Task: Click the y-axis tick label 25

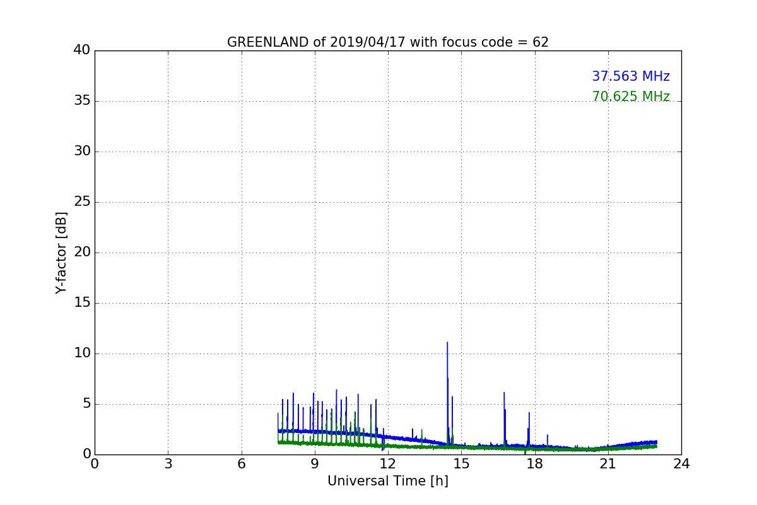Action: 82,202
